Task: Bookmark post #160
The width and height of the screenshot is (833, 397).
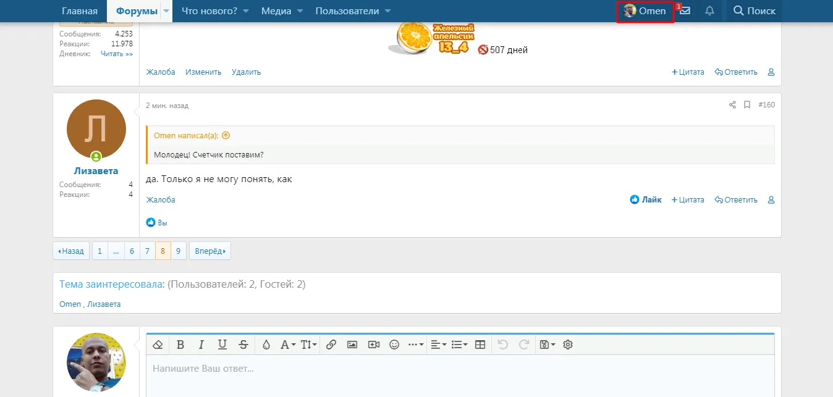Action: tap(747, 105)
